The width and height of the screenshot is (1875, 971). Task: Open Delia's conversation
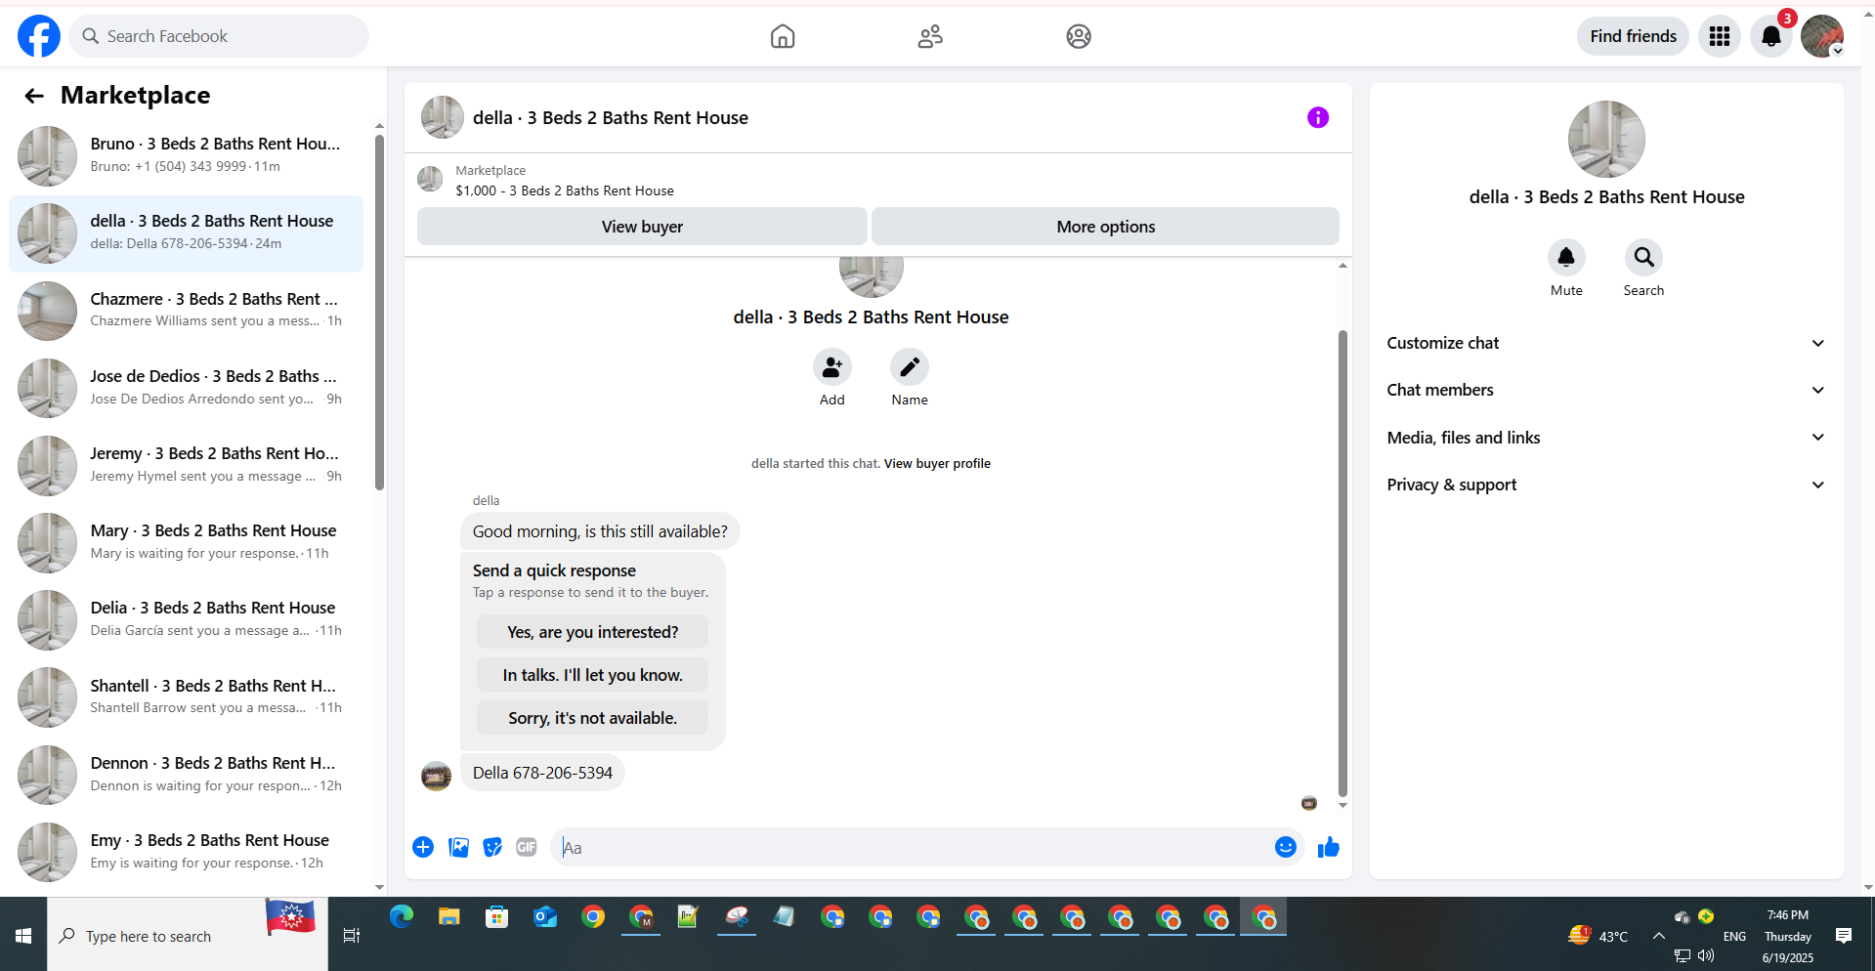pos(187,619)
